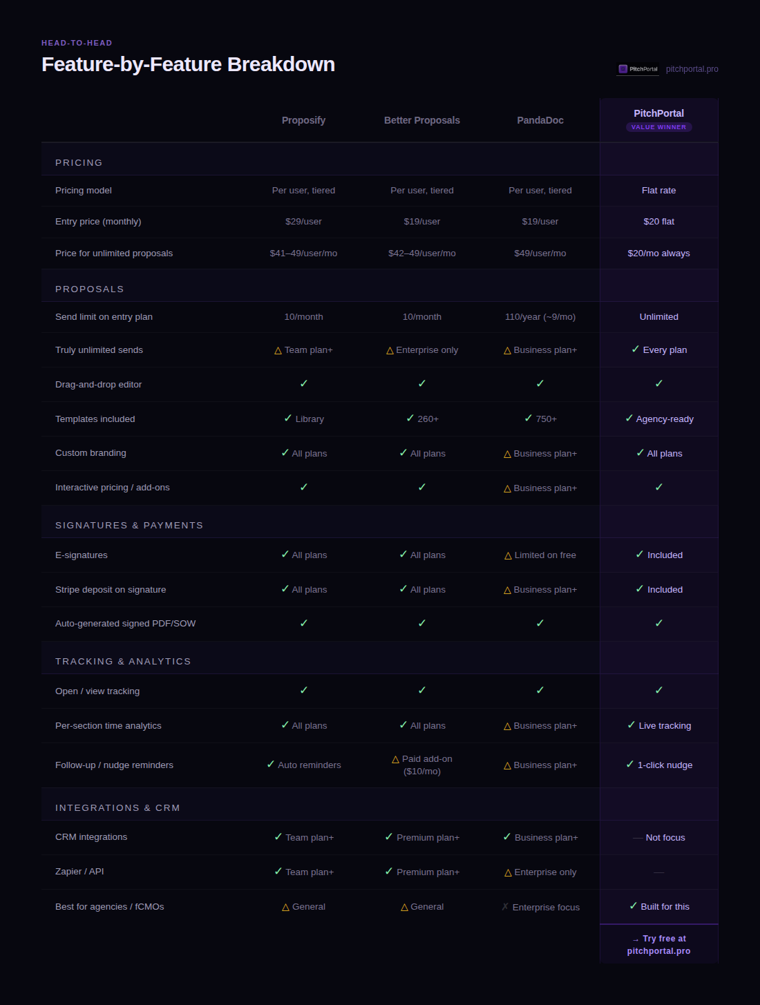Click PandaDoc checkmark for drag-and-drop editor
Image resolution: width=760 pixels, height=1005 pixels.
540,383
